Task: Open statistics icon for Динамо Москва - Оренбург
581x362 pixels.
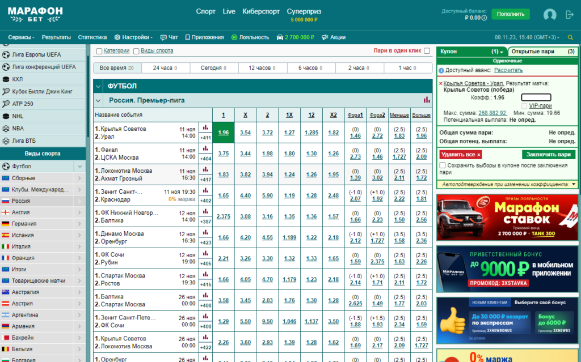Action: [205, 232]
